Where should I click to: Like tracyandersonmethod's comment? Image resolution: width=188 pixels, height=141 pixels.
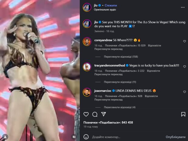click(x=184, y=66)
